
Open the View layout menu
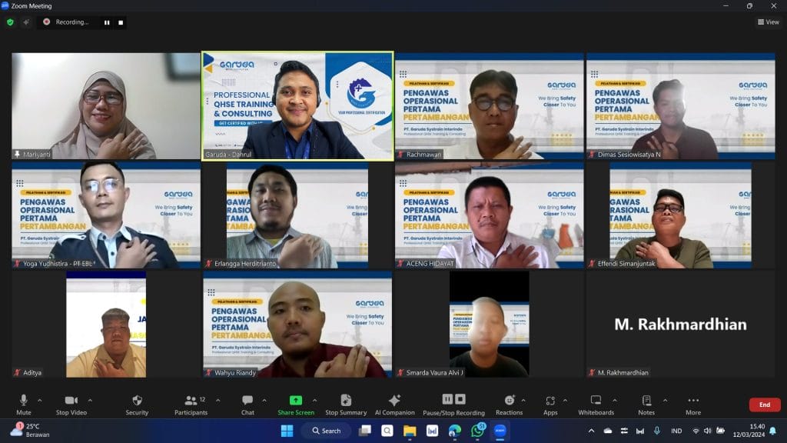pyautogui.click(x=768, y=22)
